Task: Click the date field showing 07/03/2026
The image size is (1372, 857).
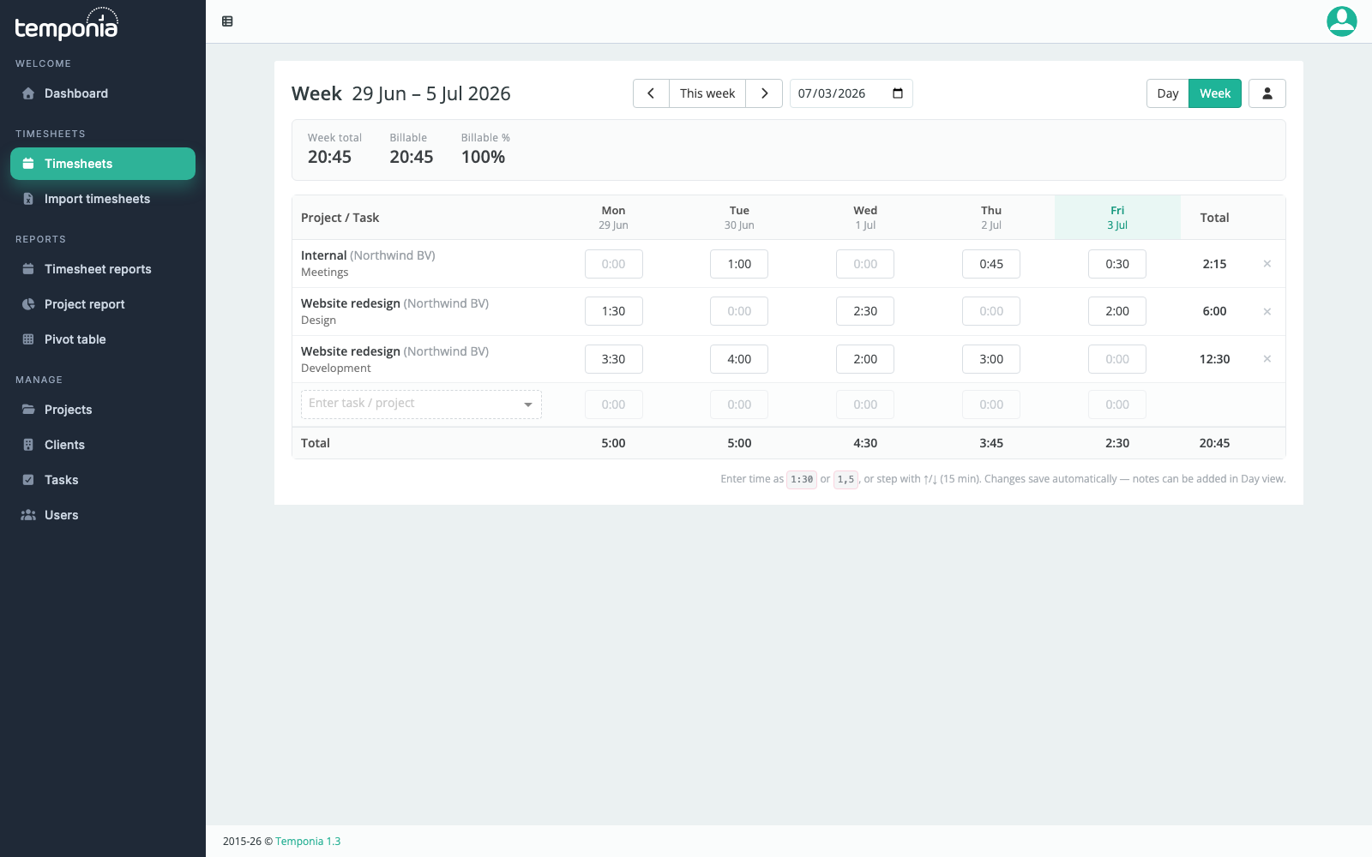Action: [x=851, y=93]
